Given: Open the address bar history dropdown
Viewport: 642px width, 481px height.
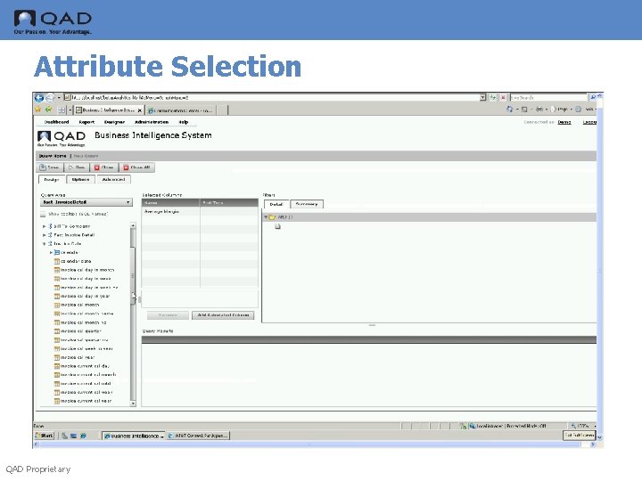Looking at the screenshot, I should click(x=482, y=97).
